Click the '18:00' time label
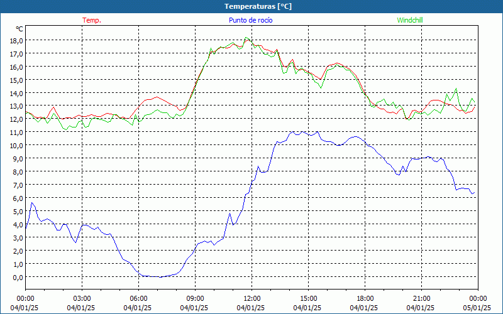The width and height of the screenshot is (503, 314). [365, 299]
